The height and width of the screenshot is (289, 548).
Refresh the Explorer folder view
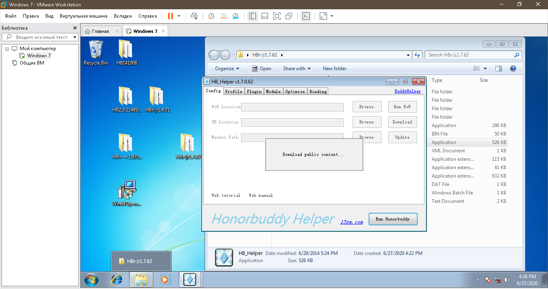click(x=418, y=55)
